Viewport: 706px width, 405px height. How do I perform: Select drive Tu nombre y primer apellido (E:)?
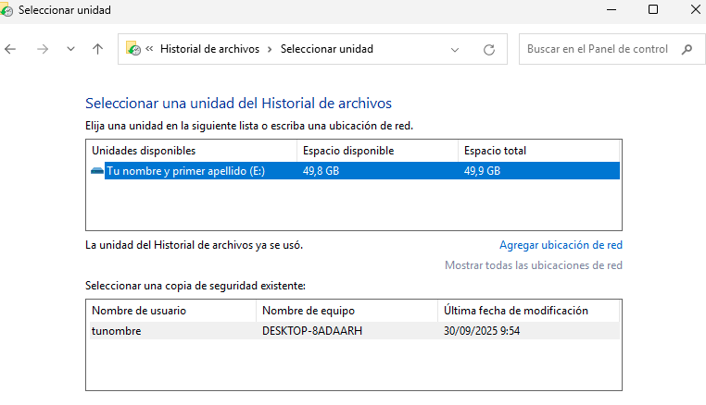(x=355, y=171)
